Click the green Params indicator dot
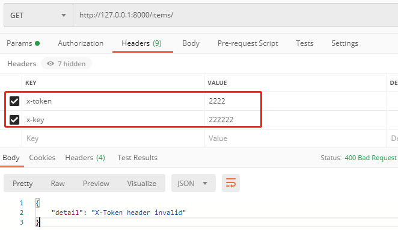Image resolution: width=398 pixels, height=230 pixels. click(37, 43)
